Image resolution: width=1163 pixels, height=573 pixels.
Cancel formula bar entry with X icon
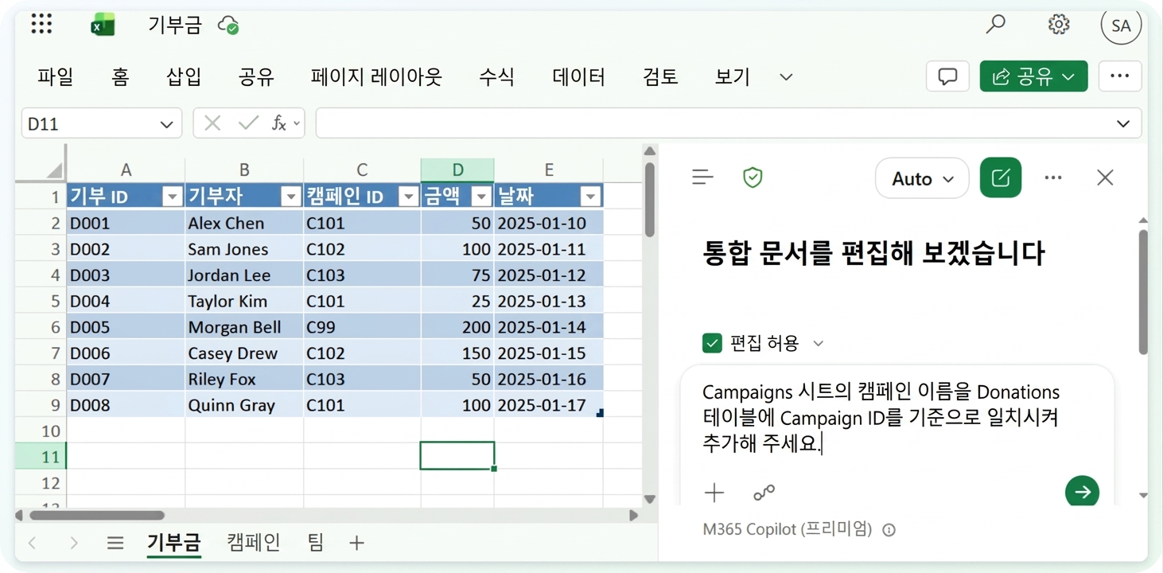click(x=212, y=123)
